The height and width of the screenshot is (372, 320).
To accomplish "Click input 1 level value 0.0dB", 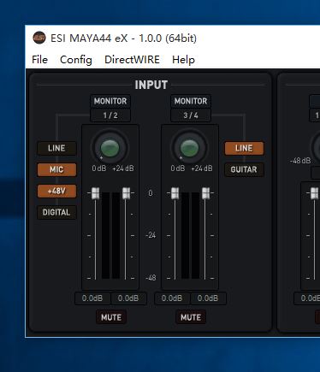I will point(92,298).
